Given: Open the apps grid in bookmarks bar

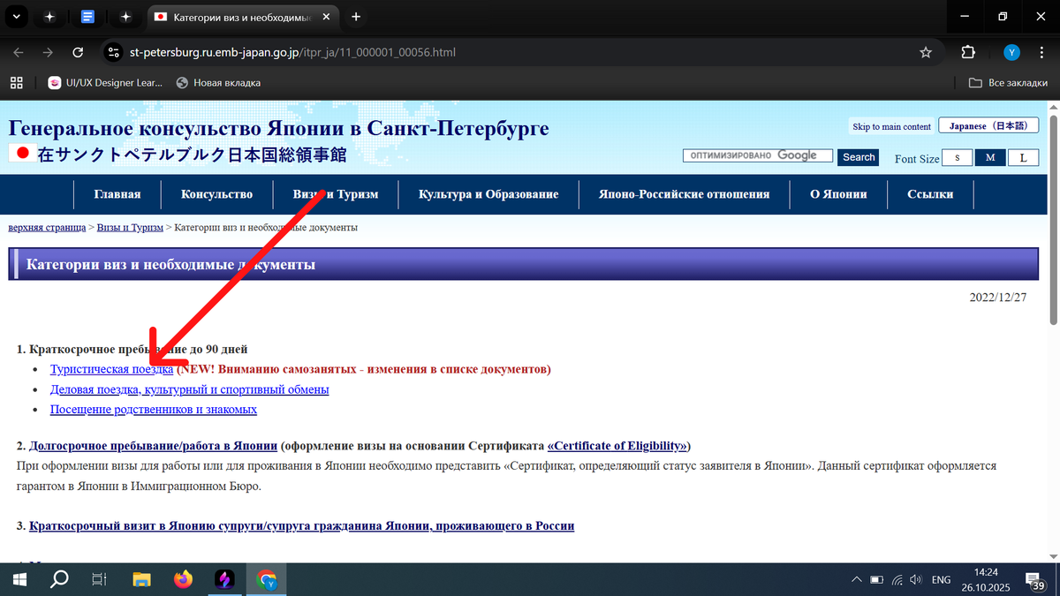Looking at the screenshot, I should click(16, 83).
